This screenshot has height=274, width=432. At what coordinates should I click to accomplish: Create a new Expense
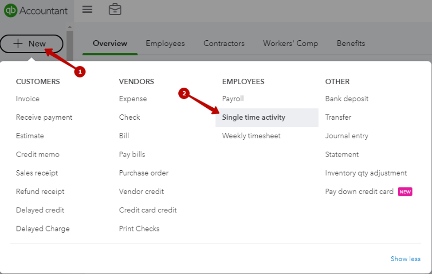tap(133, 98)
